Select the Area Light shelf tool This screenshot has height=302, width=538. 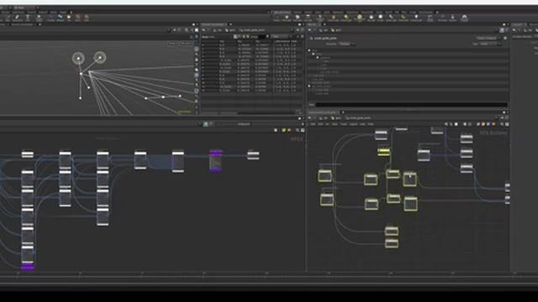click(308, 17)
